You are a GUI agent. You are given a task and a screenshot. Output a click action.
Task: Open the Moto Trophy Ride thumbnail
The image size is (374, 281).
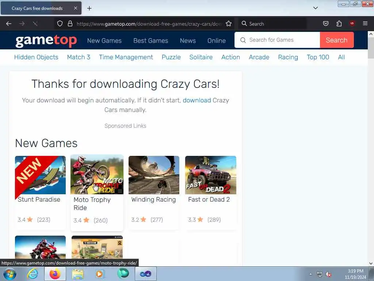[97, 175]
